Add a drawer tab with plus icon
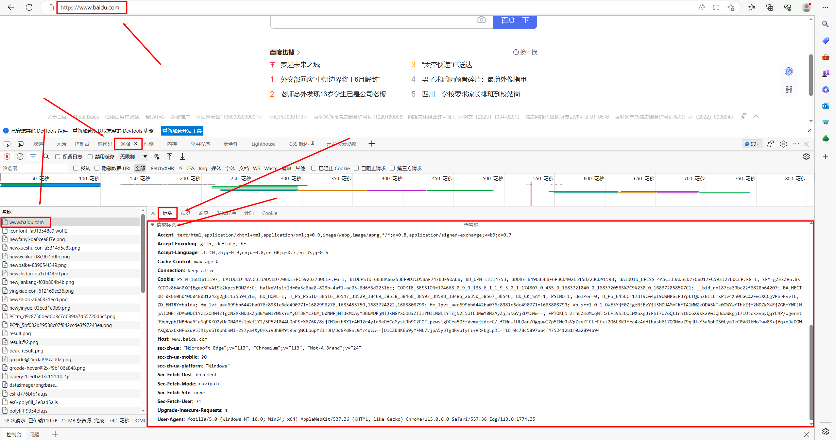 (x=55, y=434)
